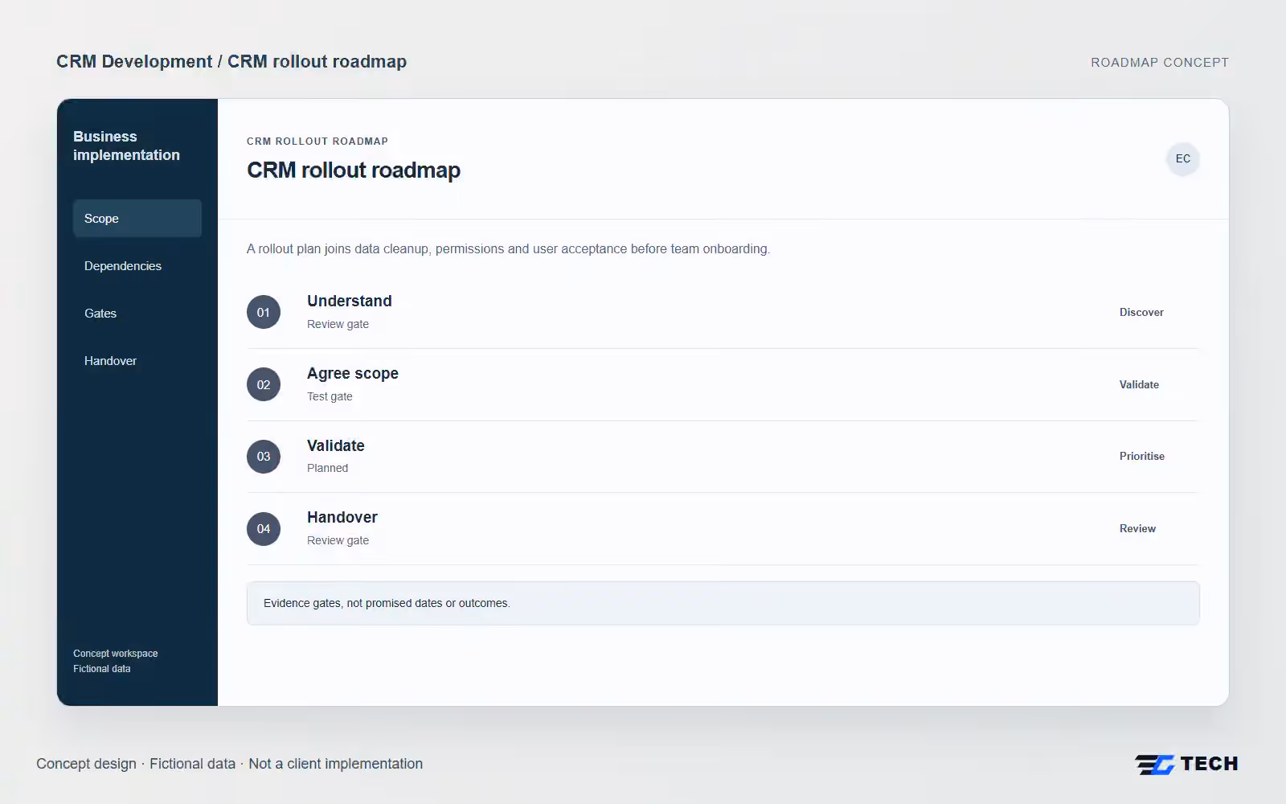Click the TECH logo in the footer
Screen dimensions: 1286x804
pos(1186,764)
